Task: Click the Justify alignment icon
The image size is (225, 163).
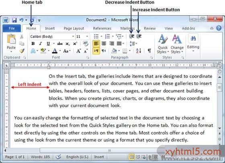Action: point(119,44)
